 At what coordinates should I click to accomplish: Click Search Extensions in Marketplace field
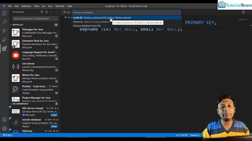click(35, 18)
